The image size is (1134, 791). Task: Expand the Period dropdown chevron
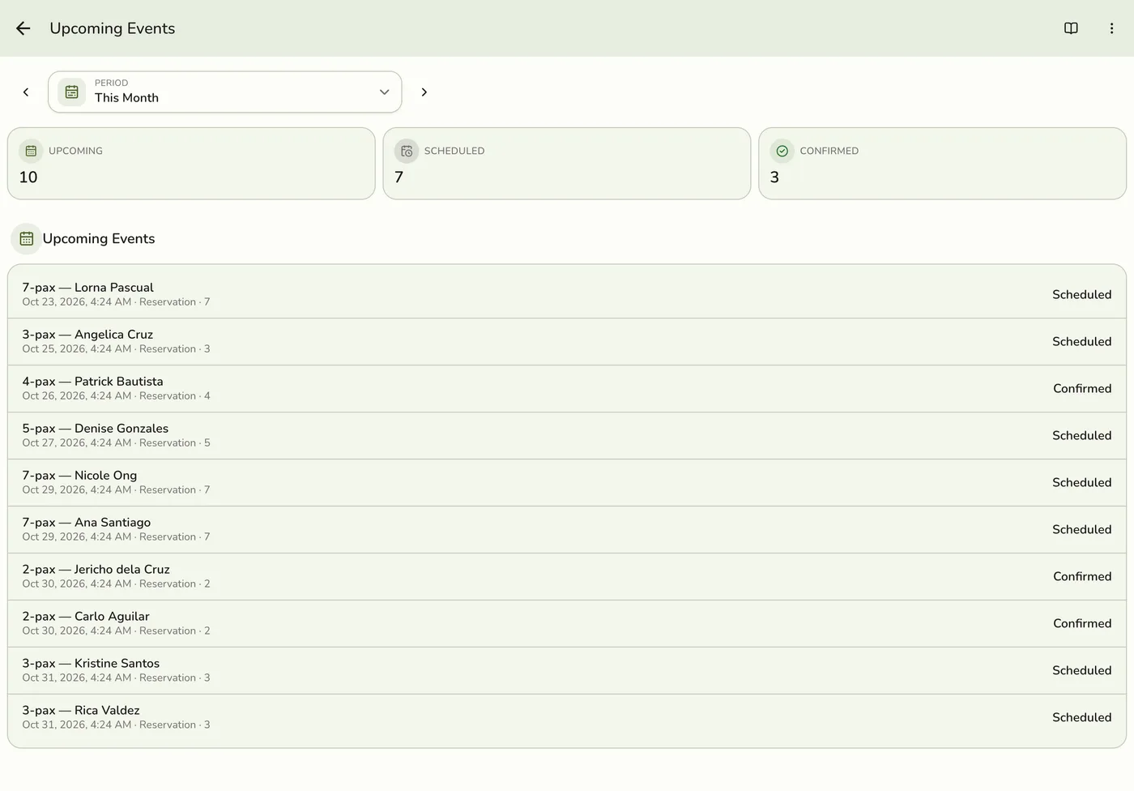pyautogui.click(x=385, y=92)
